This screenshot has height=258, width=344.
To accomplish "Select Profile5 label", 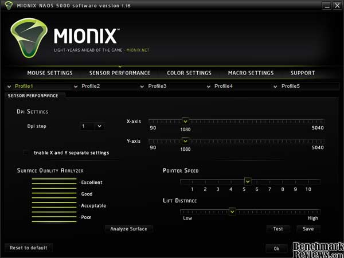I will pyautogui.click(x=291, y=86).
